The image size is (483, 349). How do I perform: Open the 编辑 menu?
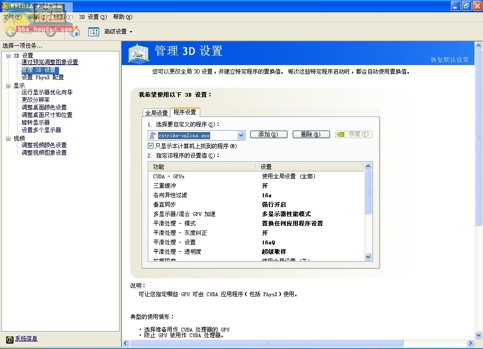38,17
